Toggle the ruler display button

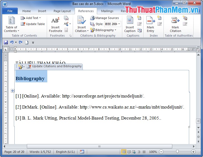coord(198,50)
